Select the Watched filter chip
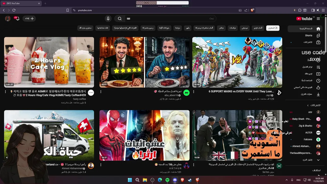Image resolution: width=327 pixels, height=184 pixels. [103, 28]
